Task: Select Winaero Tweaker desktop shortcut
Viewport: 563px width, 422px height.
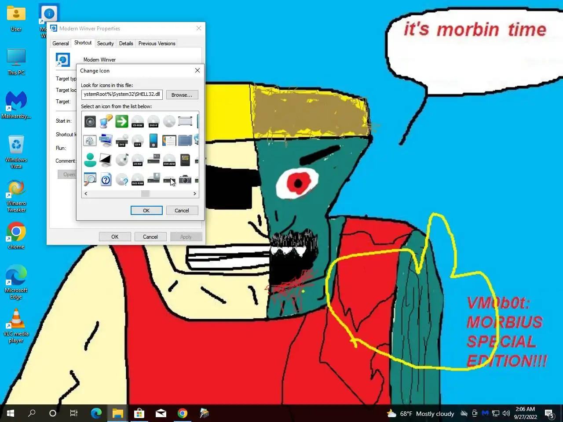Action: 16,196
